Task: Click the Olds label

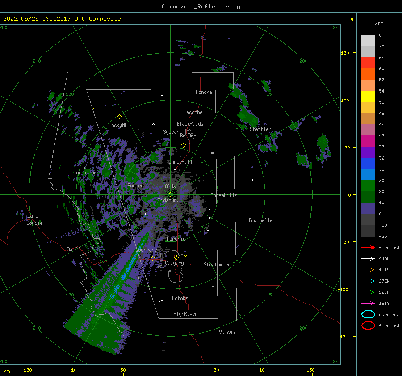Action: [x=170, y=186]
